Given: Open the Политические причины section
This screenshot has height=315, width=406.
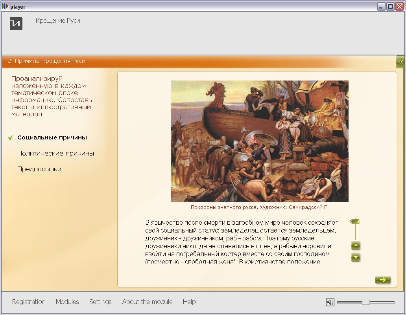Looking at the screenshot, I should [56, 153].
